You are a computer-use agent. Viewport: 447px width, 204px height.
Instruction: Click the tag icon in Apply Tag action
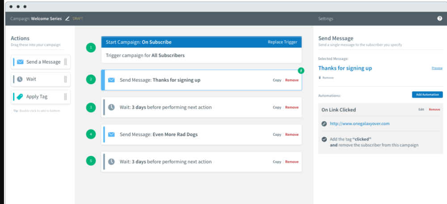click(20, 96)
